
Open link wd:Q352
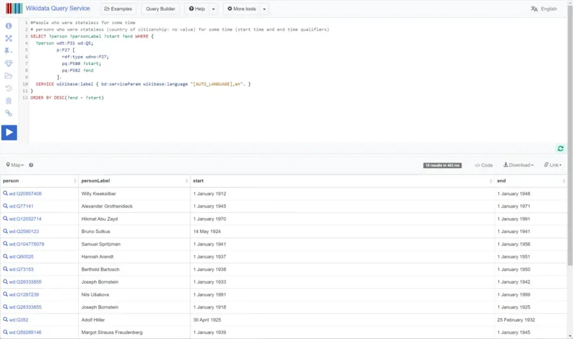tap(18, 320)
